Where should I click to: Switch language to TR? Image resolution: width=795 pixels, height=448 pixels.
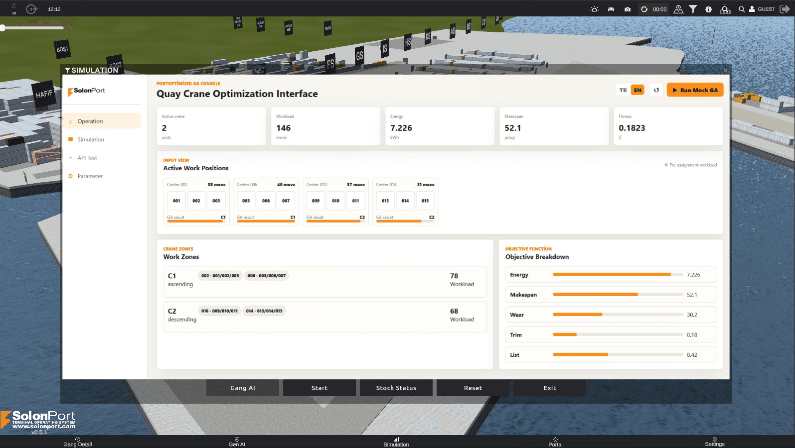pyautogui.click(x=623, y=90)
